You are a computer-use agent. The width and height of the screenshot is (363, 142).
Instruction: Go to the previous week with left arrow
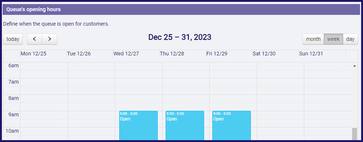(x=34, y=39)
